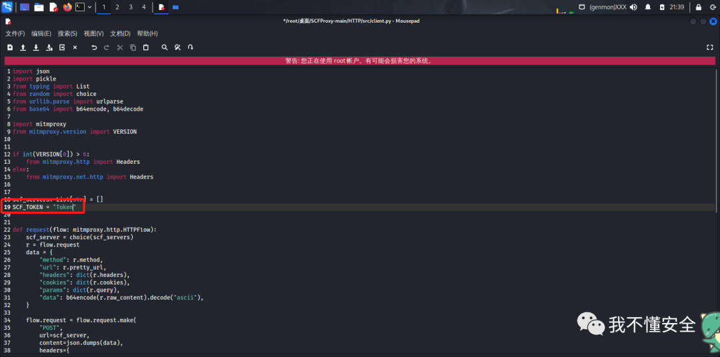720x357 pixels.
Task: Open Find with the magnifier icon
Action: [165, 47]
